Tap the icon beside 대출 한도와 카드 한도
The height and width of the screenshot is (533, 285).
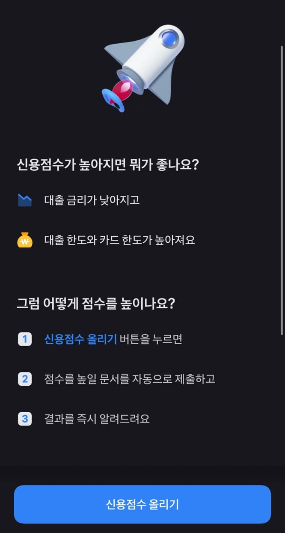point(26,239)
